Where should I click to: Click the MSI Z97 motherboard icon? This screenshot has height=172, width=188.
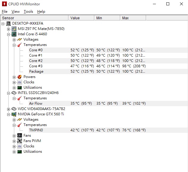(x=14, y=29)
